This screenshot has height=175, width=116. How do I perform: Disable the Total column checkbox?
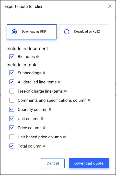pos(12,146)
